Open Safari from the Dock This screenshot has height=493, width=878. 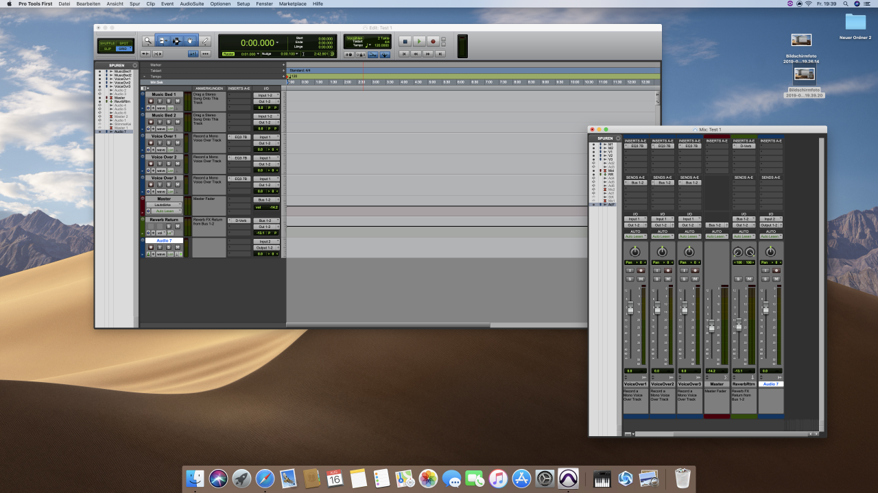(265, 478)
